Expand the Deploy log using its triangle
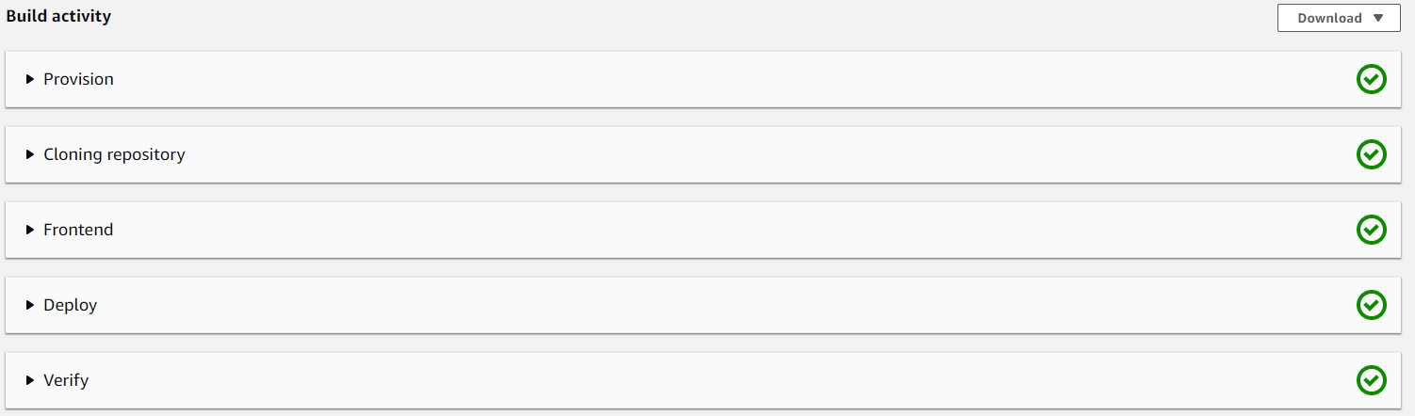Image resolution: width=1415 pixels, height=416 pixels. click(30, 306)
